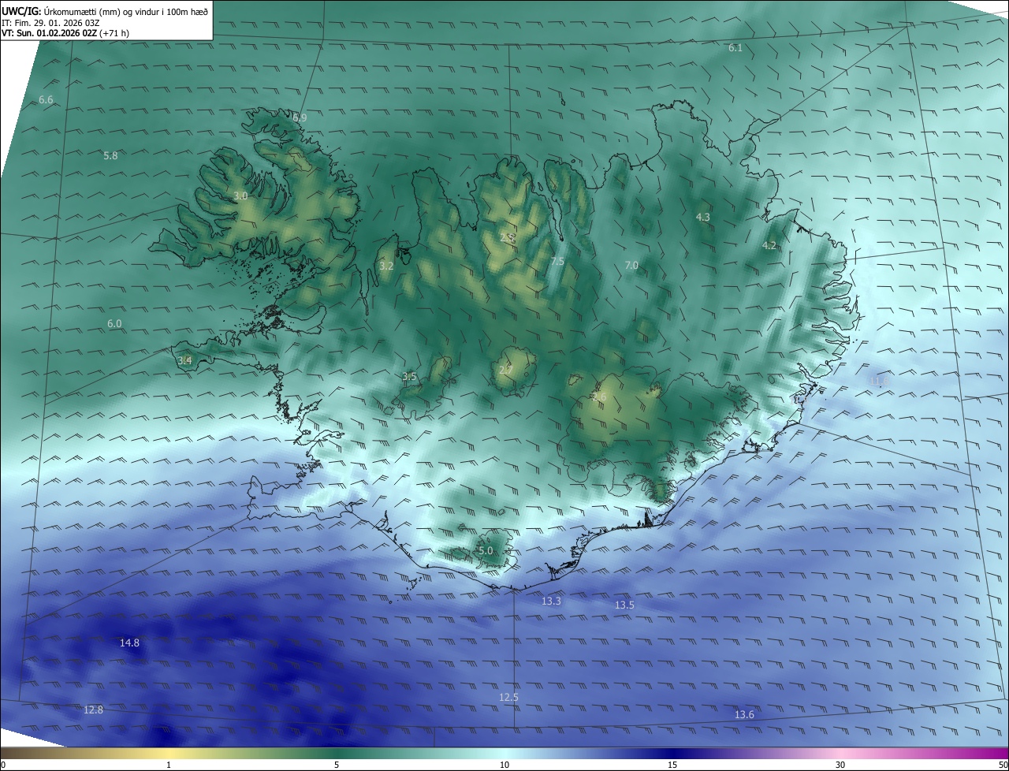Image resolution: width=1009 pixels, height=771 pixels.
Task: Click the title line 'UWC/IG: Úrkomumætti (mm) og vindur'
Action: [106, 11]
